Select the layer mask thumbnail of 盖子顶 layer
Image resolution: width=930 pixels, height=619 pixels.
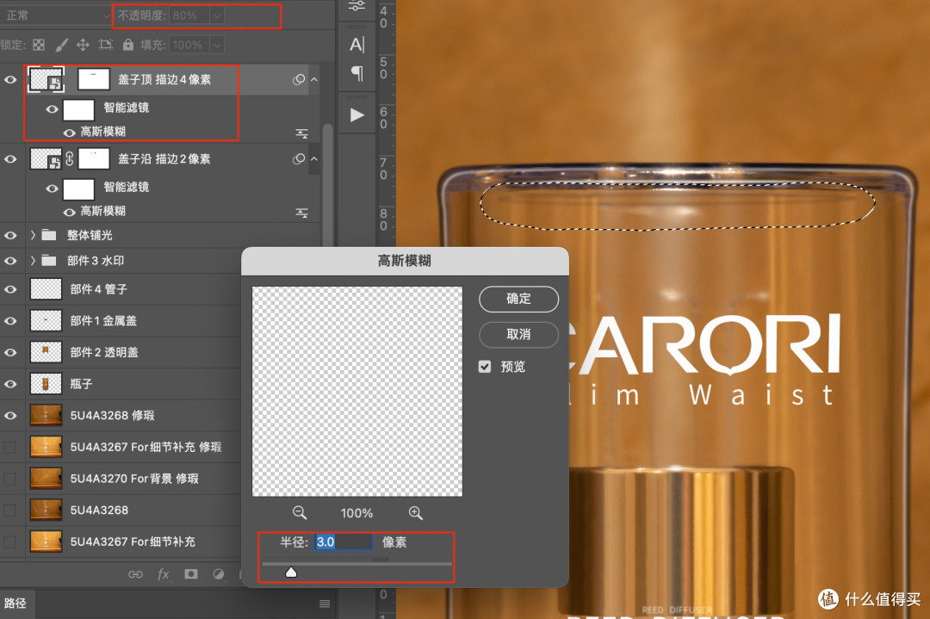click(x=94, y=79)
